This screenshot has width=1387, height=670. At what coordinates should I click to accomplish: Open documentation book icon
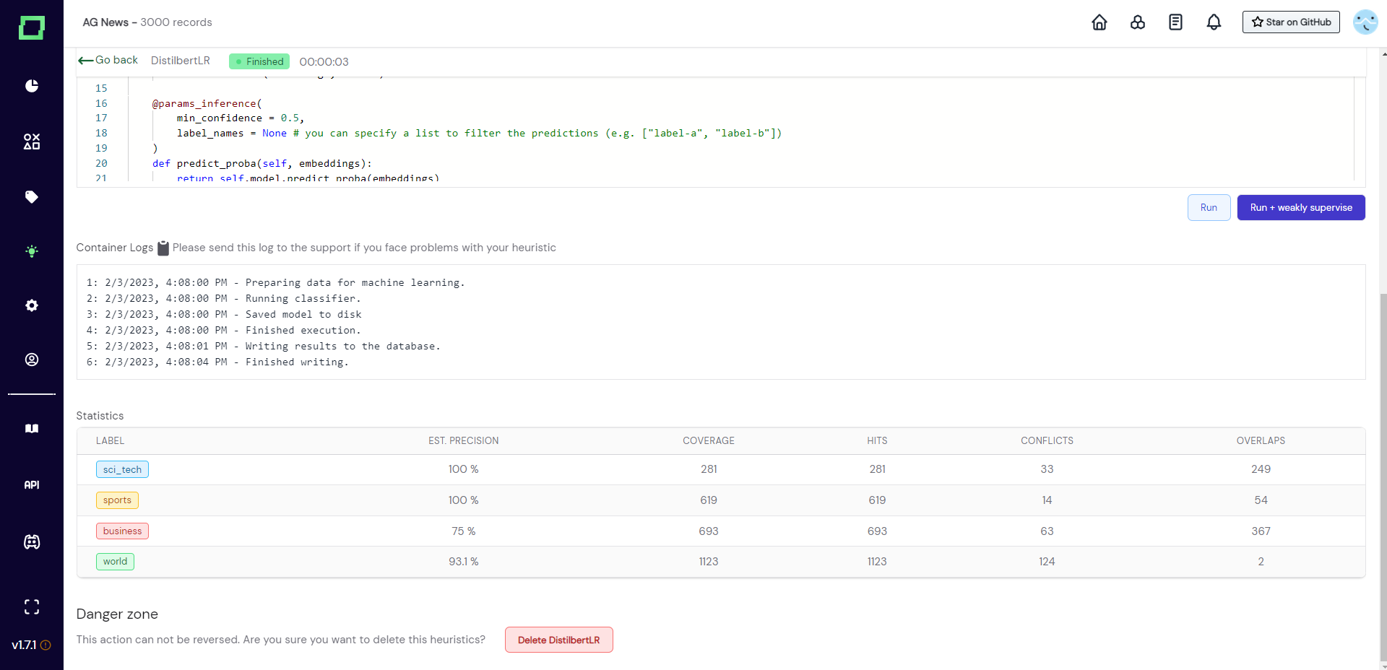click(32, 429)
